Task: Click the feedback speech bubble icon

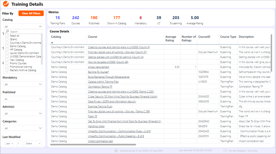Action: 225,151
